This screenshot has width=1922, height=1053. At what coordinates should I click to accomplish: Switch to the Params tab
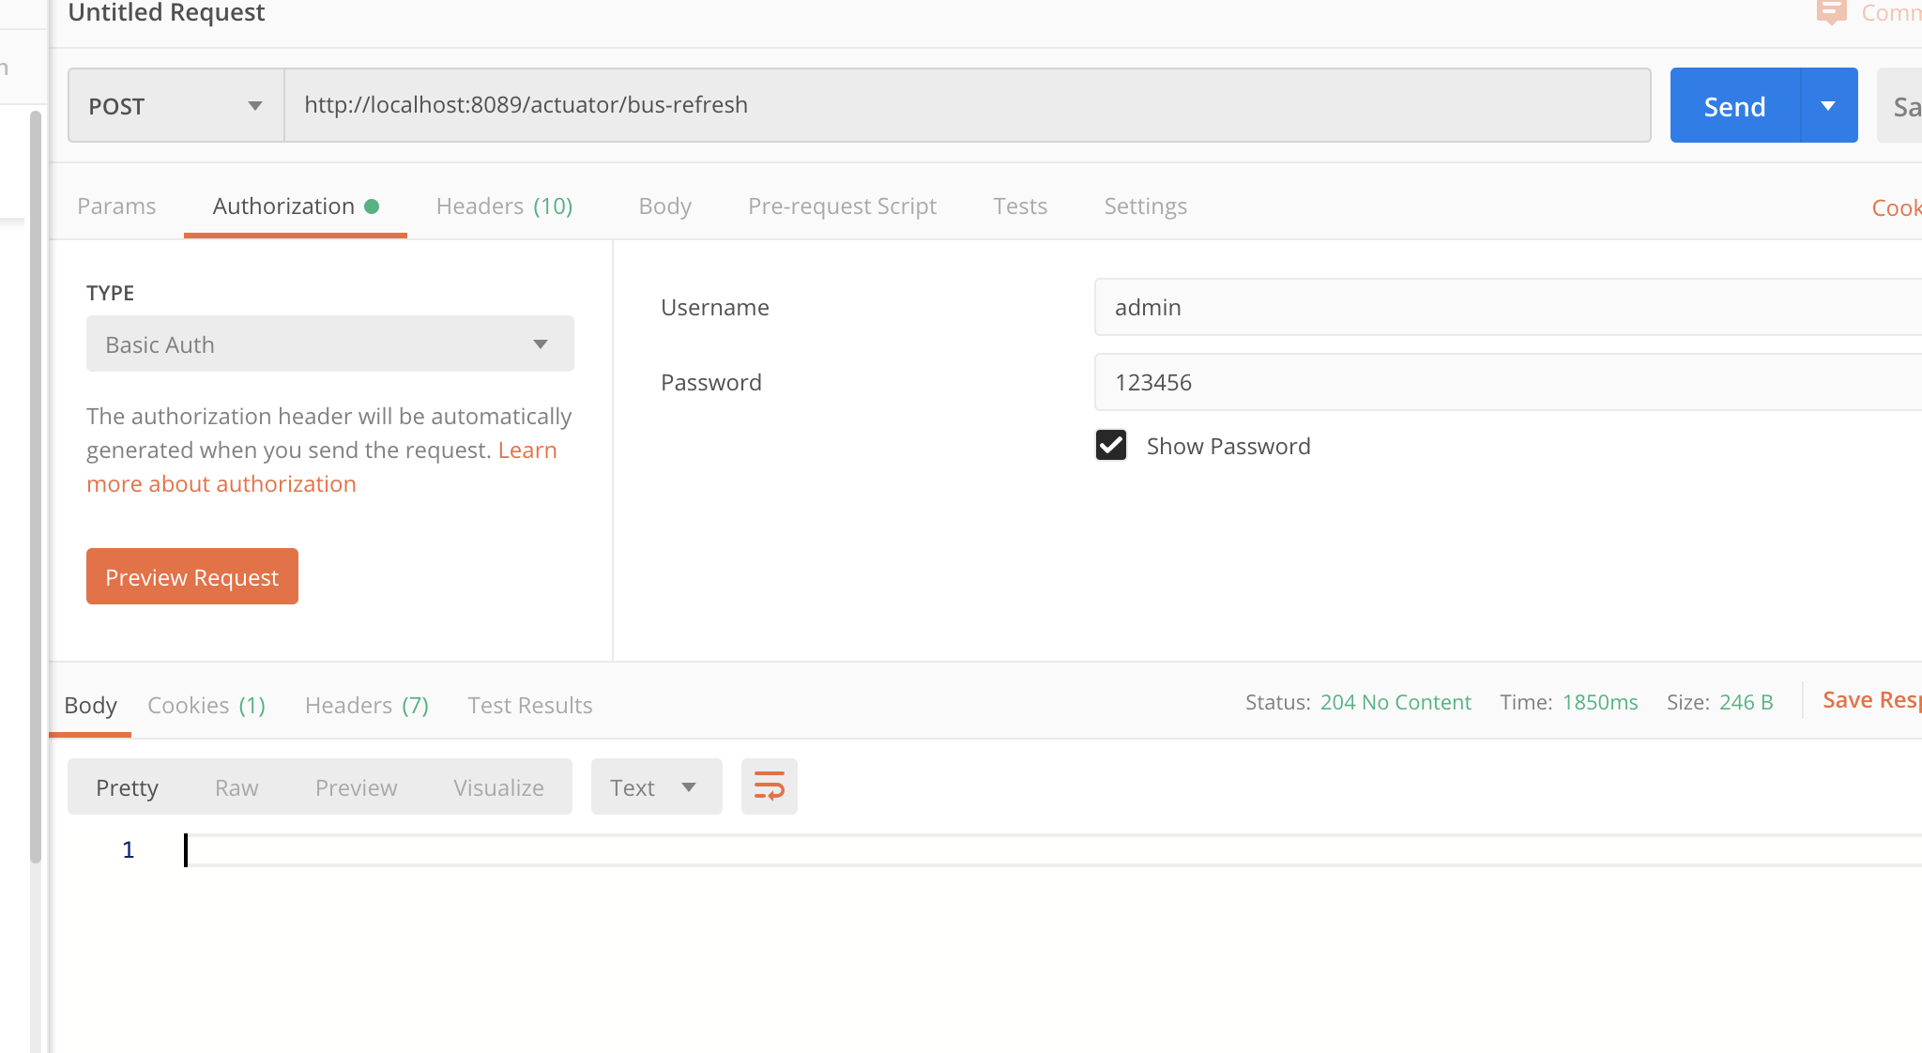point(116,206)
